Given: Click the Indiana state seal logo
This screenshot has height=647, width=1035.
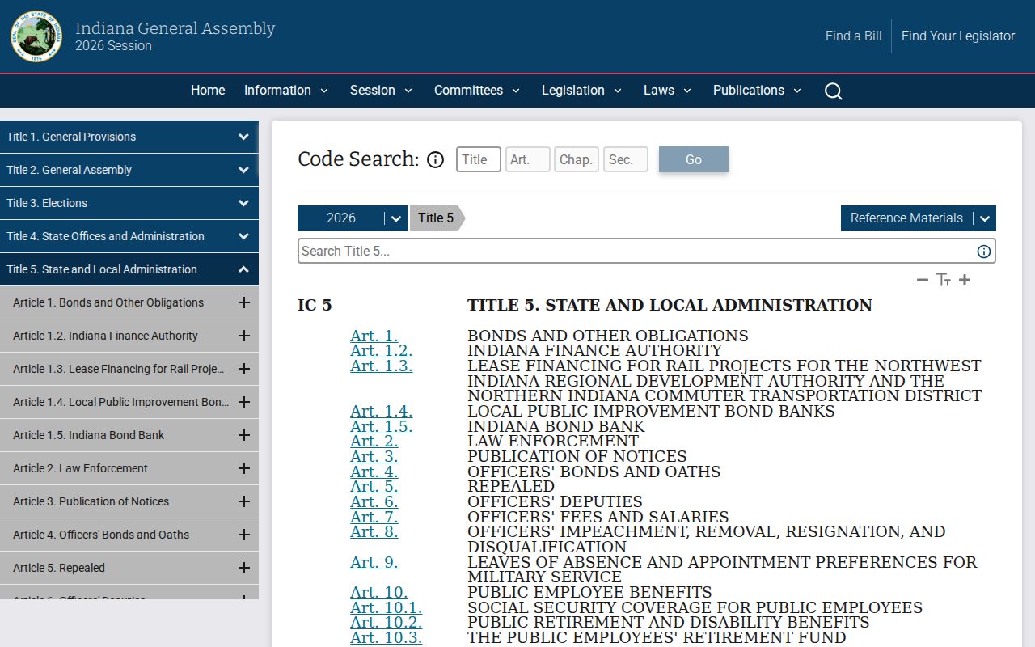Looking at the screenshot, I should point(36,36).
